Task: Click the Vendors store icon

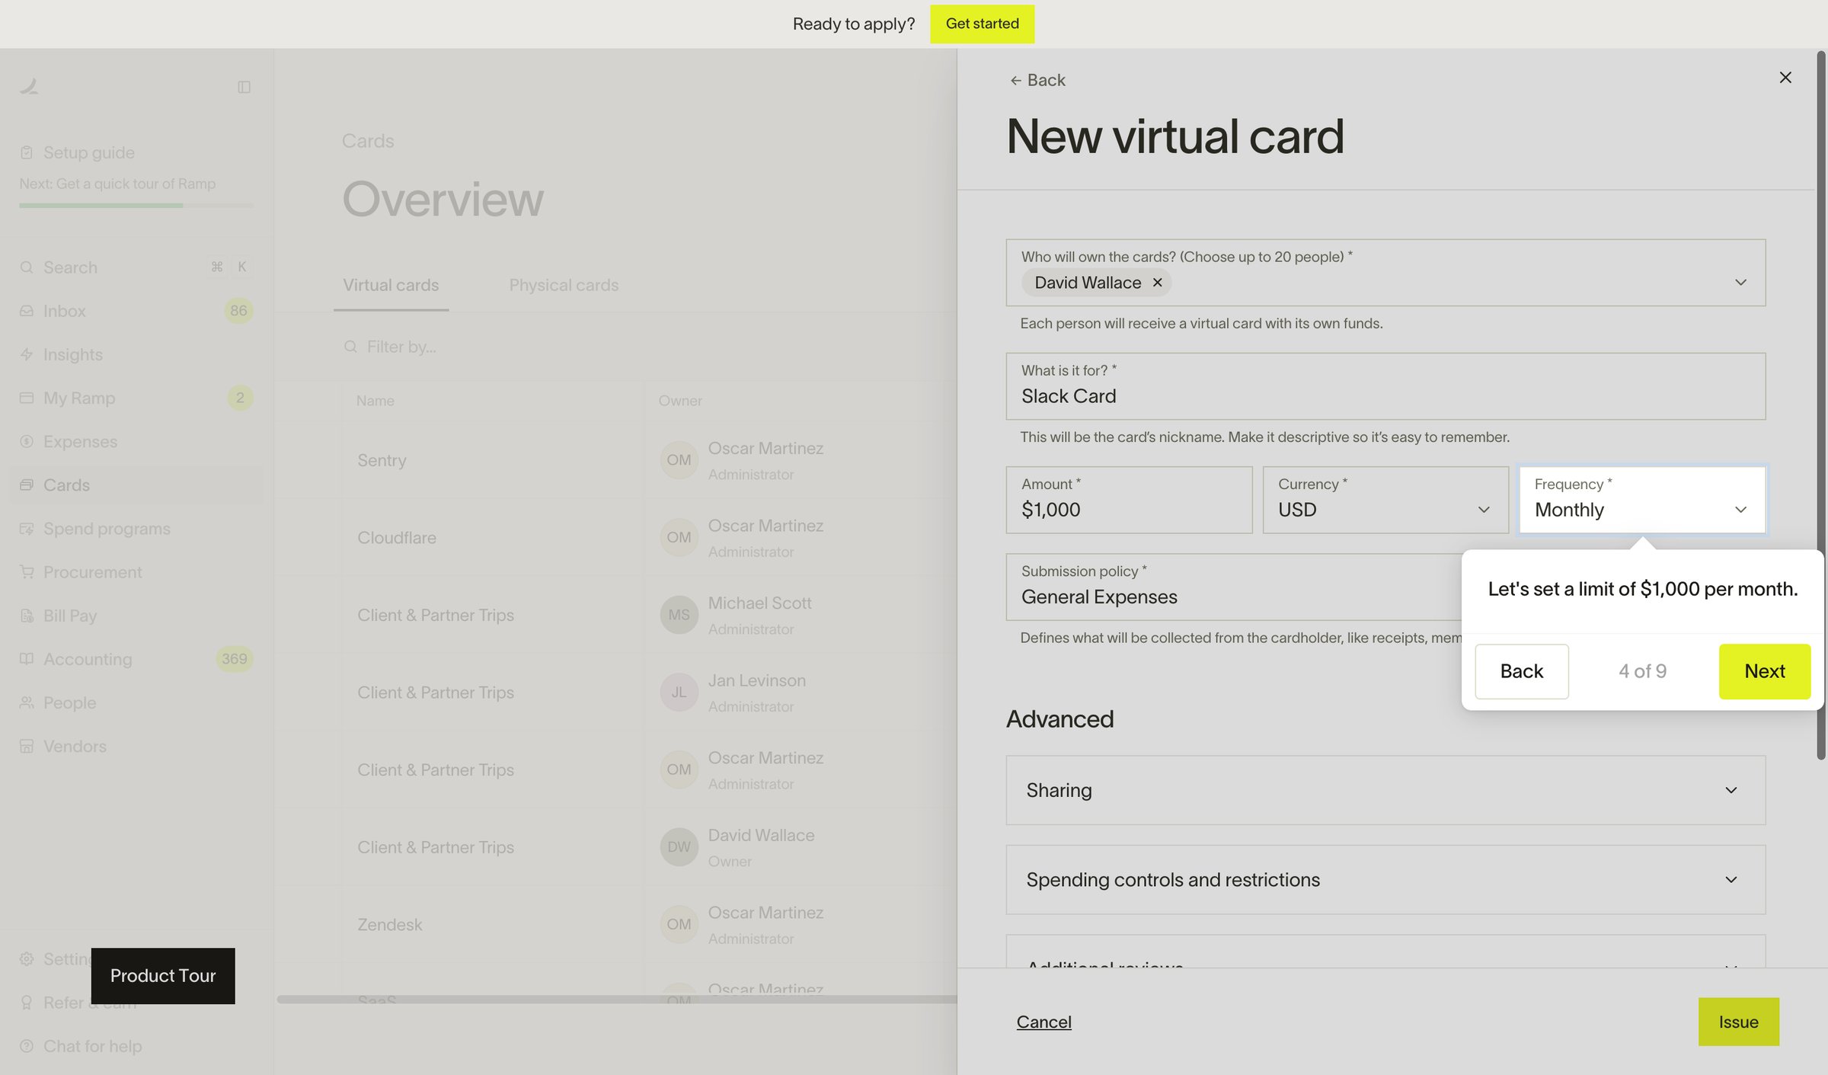Action: [x=27, y=746]
